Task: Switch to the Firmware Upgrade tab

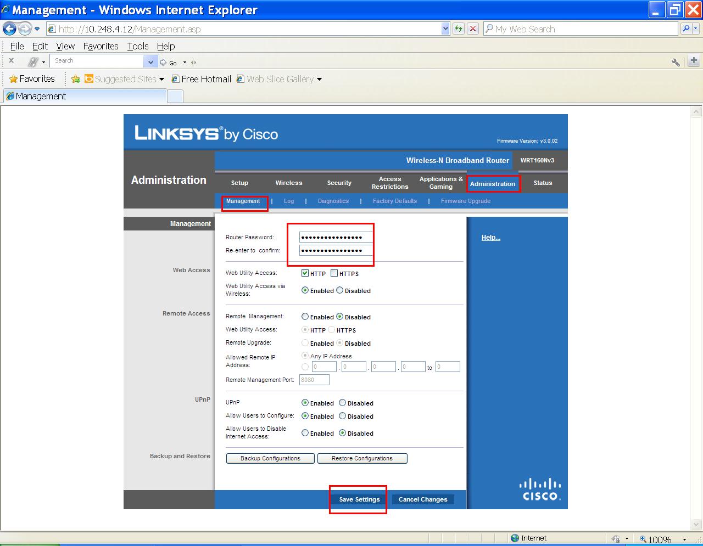Action: [465, 201]
